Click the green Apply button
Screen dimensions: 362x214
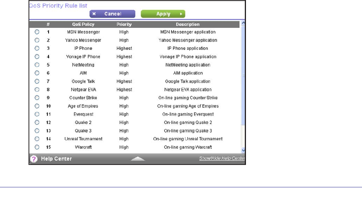coord(163,14)
